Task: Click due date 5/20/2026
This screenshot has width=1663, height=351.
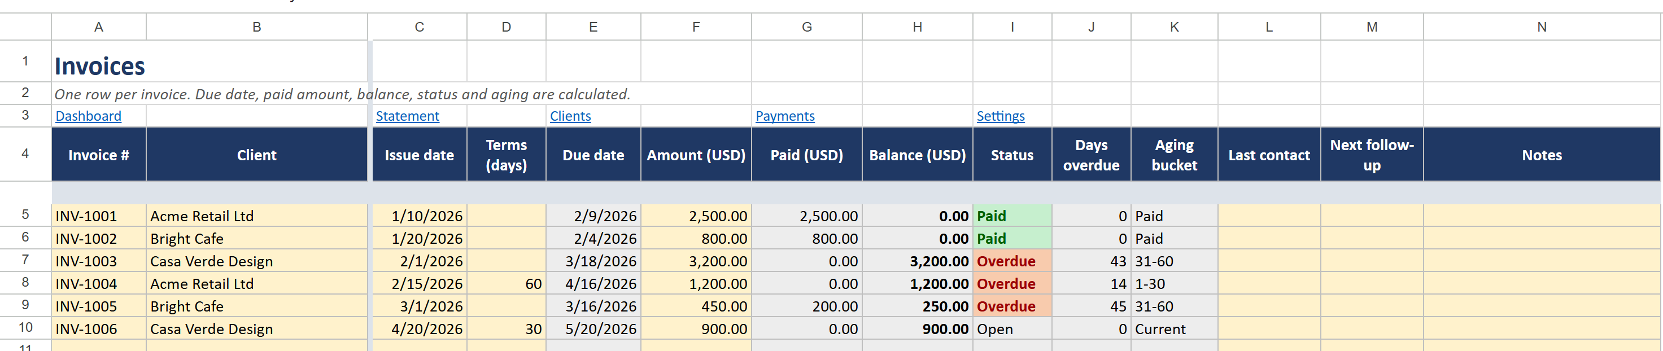Action: [x=593, y=329]
